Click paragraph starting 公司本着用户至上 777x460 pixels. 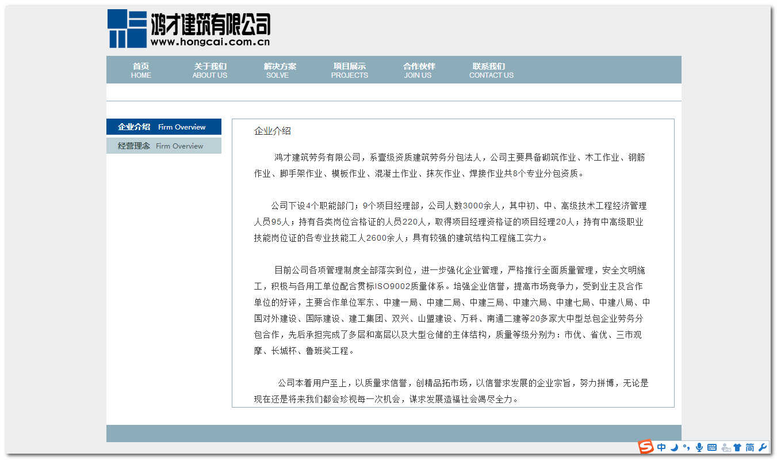tap(451, 391)
